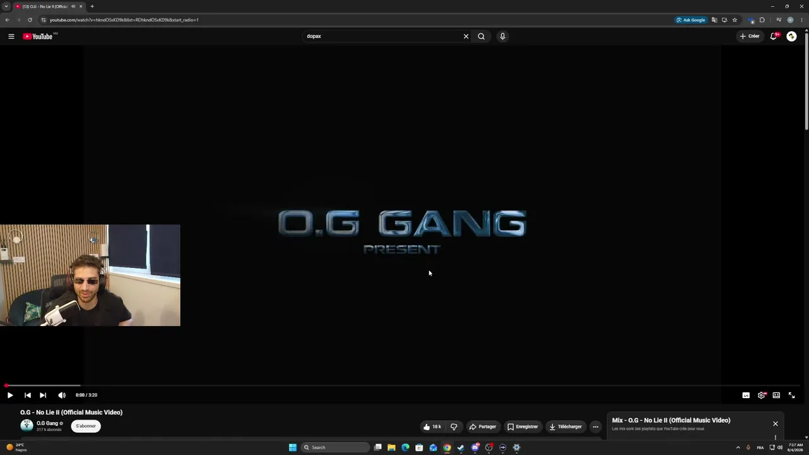Screen dimensions: 809x455
Task: Reload the current page
Action: (30, 20)
